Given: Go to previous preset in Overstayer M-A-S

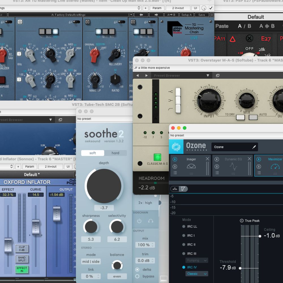Looking at the screenshot, I should pyautogui.click(x=138, y=76).
